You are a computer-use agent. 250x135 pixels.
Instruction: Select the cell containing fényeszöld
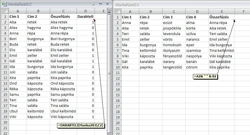174,56
